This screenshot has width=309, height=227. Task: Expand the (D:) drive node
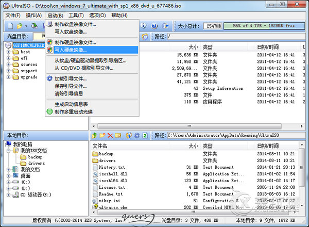[8, 188]
